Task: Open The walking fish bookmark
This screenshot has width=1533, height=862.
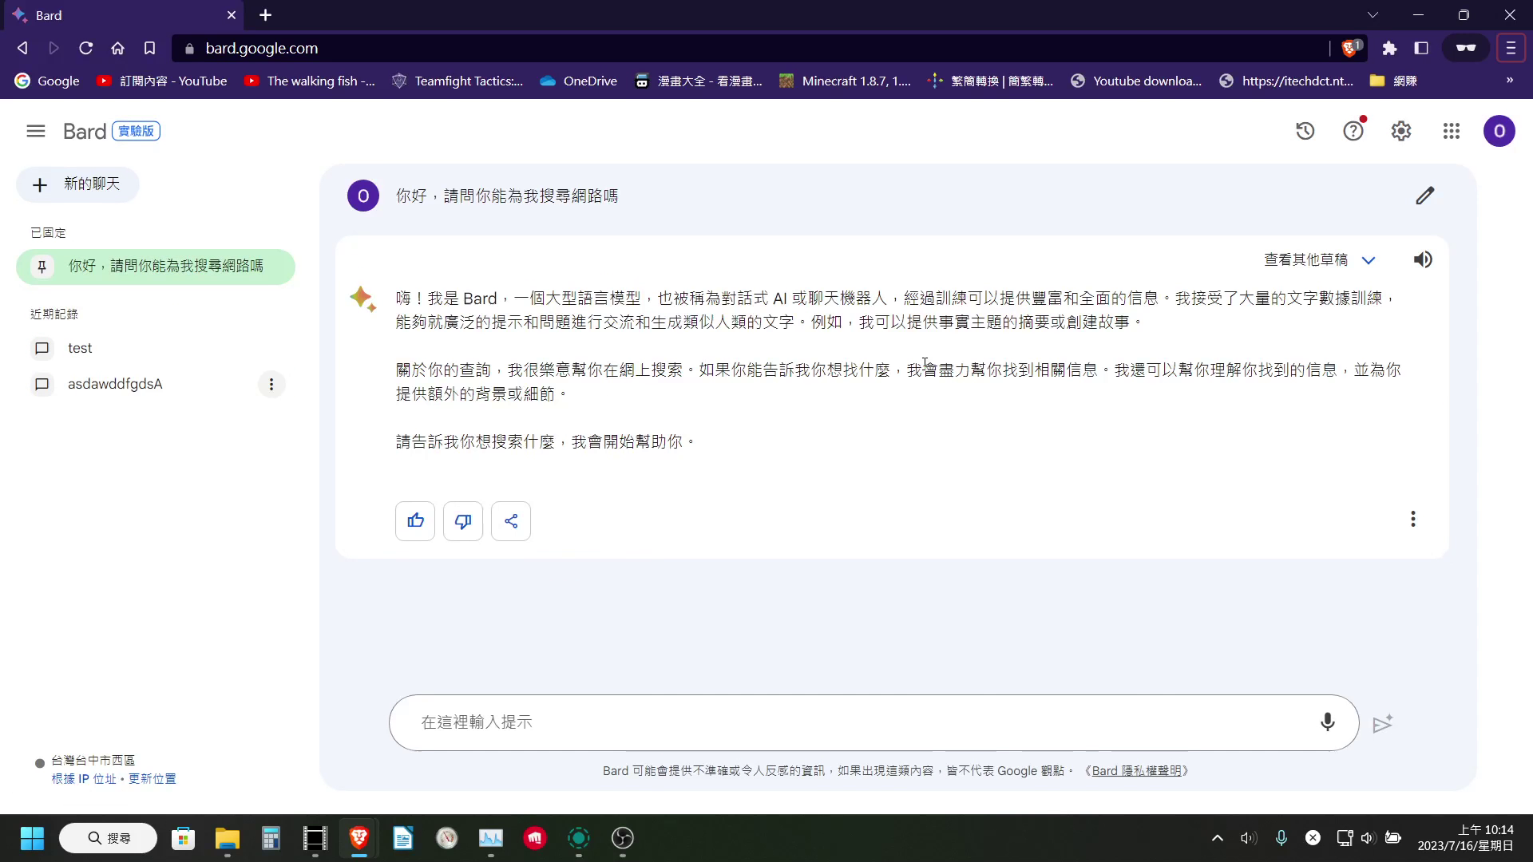Action: click(x=310, y=81)
